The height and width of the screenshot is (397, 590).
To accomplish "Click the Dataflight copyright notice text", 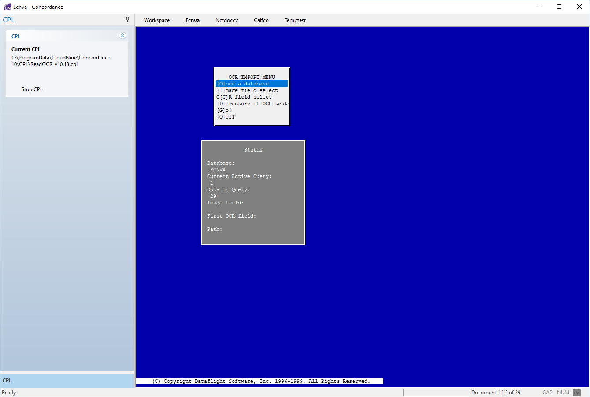I will [261, 381].
